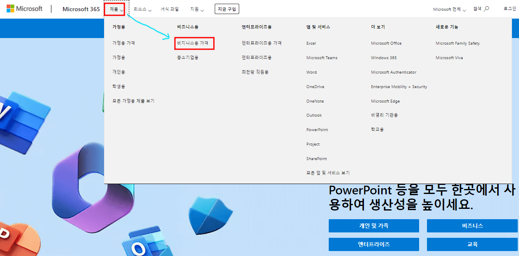Viewport: 519px width, 256px height.
Task: Click the Outlook app icon image
Action: [148, 241]
